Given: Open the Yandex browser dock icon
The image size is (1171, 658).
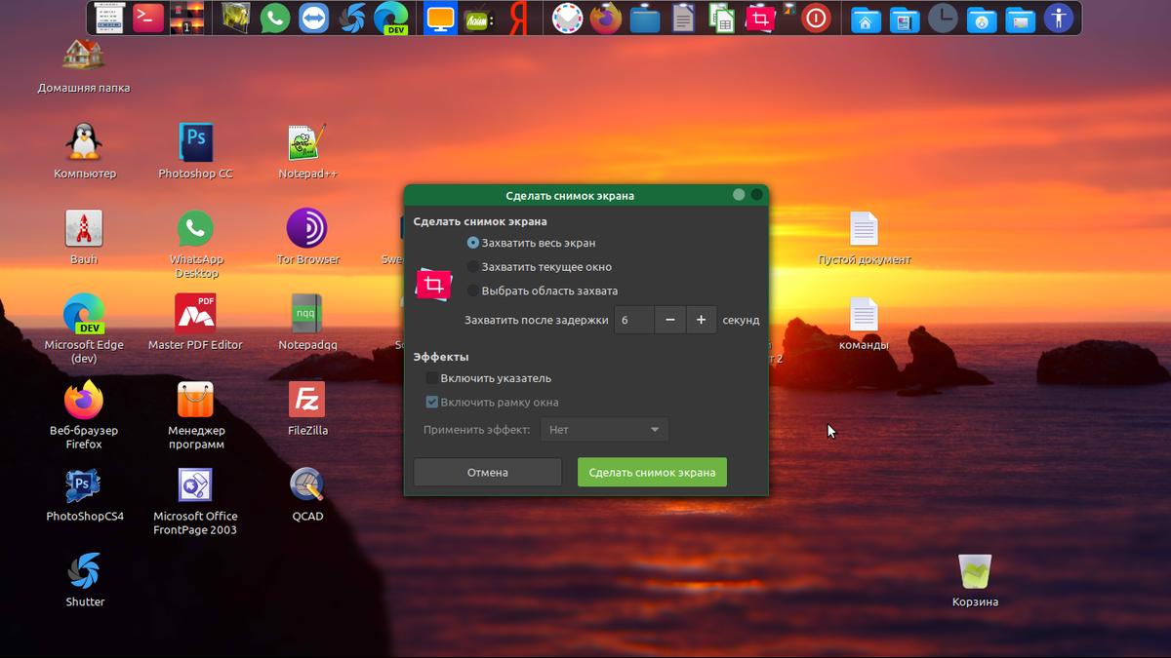Looking at the screenshot, I should (x=518, y=18).
